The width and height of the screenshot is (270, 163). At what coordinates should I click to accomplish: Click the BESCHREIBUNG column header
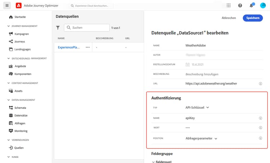[104, 38]
